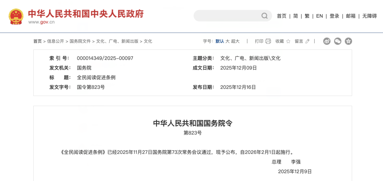Image resolution: width=383 pixels, height=181 pixels.
Task: Share the page to Weibo
Action: coord(327,41)
